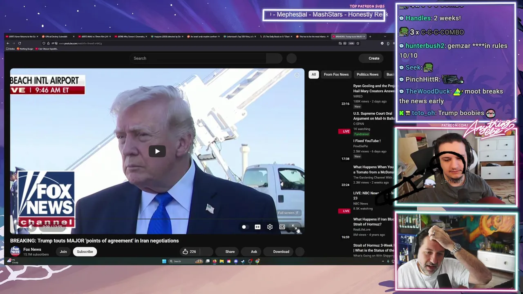Toggle the autoplay switch in the player

(244, 227)
